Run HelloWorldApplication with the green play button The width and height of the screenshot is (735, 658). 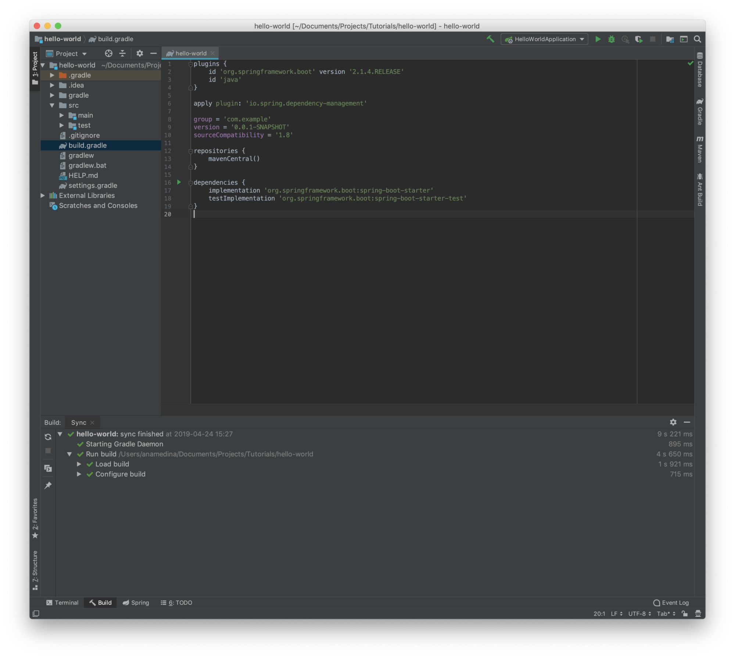click(598, 39)
